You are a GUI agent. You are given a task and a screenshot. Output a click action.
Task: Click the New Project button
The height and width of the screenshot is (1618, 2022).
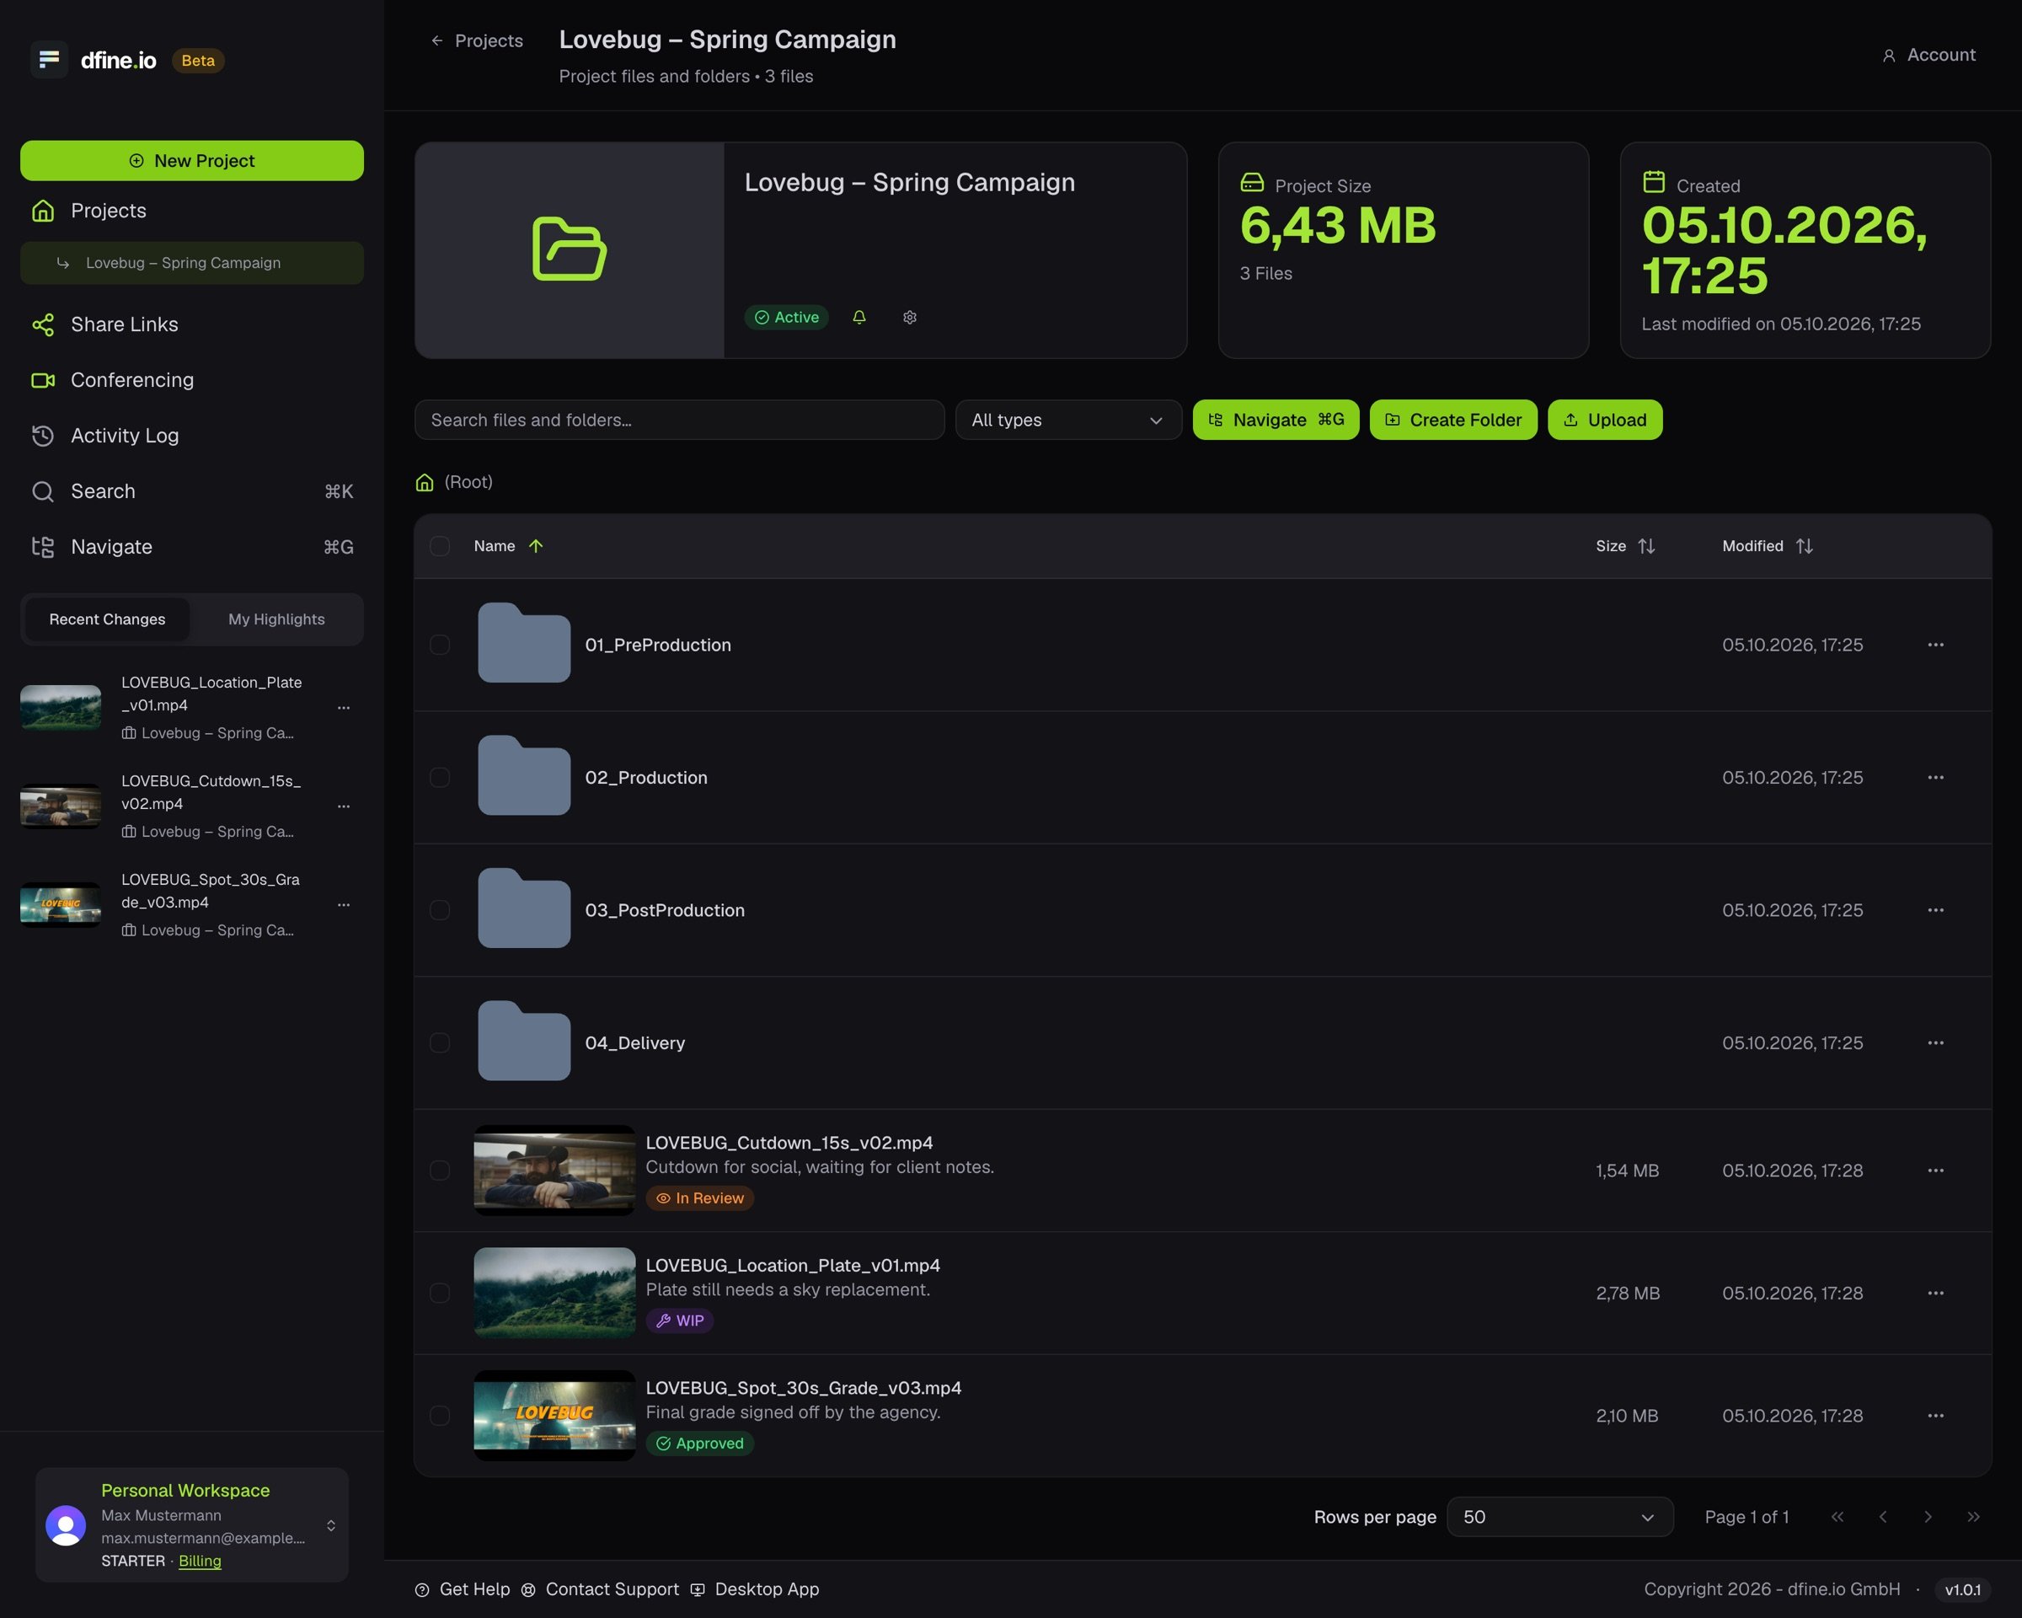click(192, 160)
